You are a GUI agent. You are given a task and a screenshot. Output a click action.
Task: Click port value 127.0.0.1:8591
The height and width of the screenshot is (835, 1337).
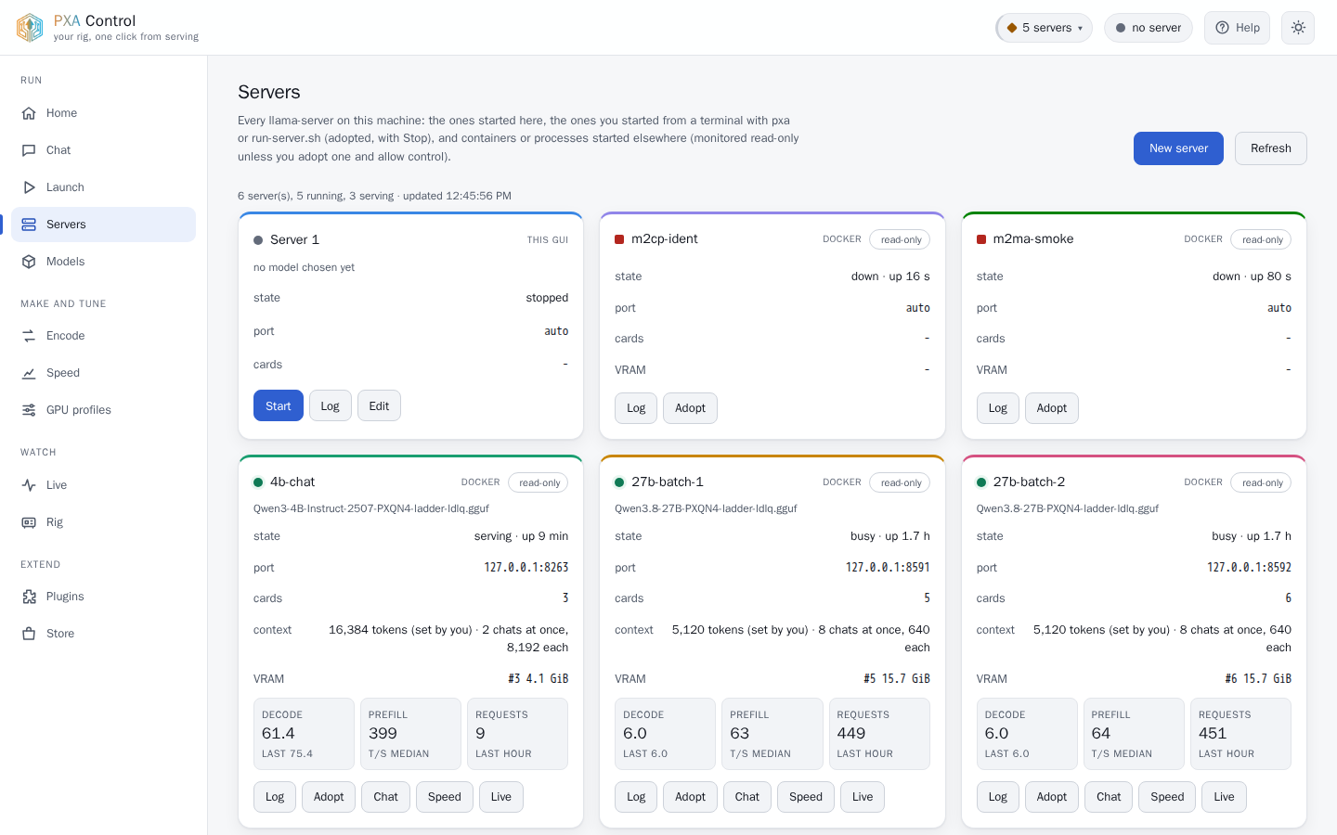click(888, 568)
